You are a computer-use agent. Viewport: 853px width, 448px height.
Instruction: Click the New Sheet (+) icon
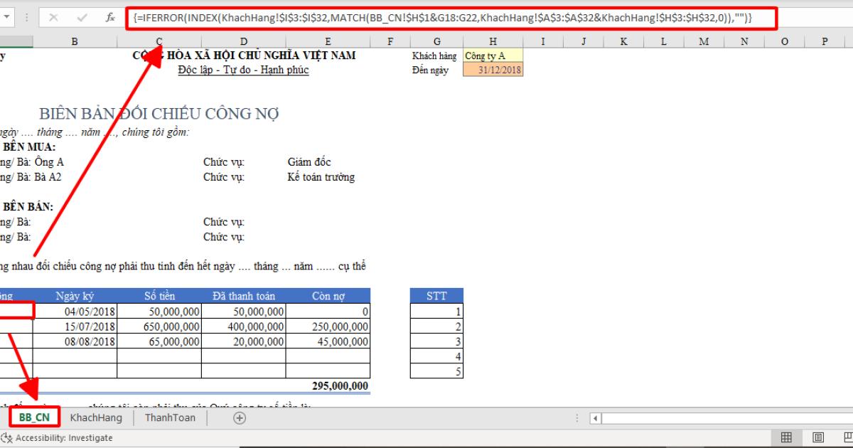pos(239,418)
